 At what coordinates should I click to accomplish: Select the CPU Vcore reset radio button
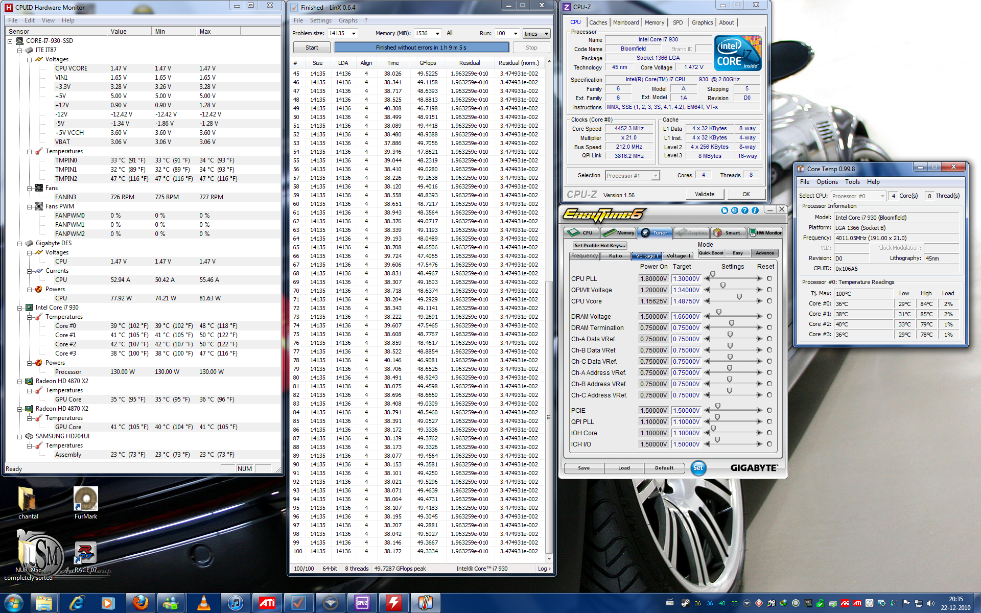coord(769,301)
